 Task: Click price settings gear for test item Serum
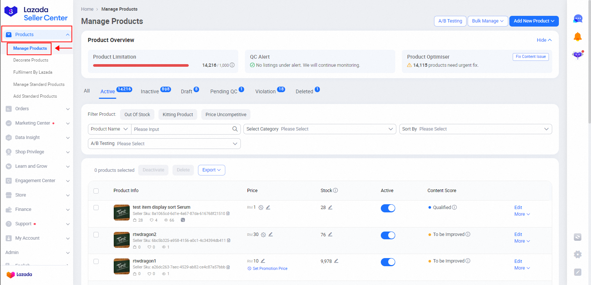tap(261, 208)
